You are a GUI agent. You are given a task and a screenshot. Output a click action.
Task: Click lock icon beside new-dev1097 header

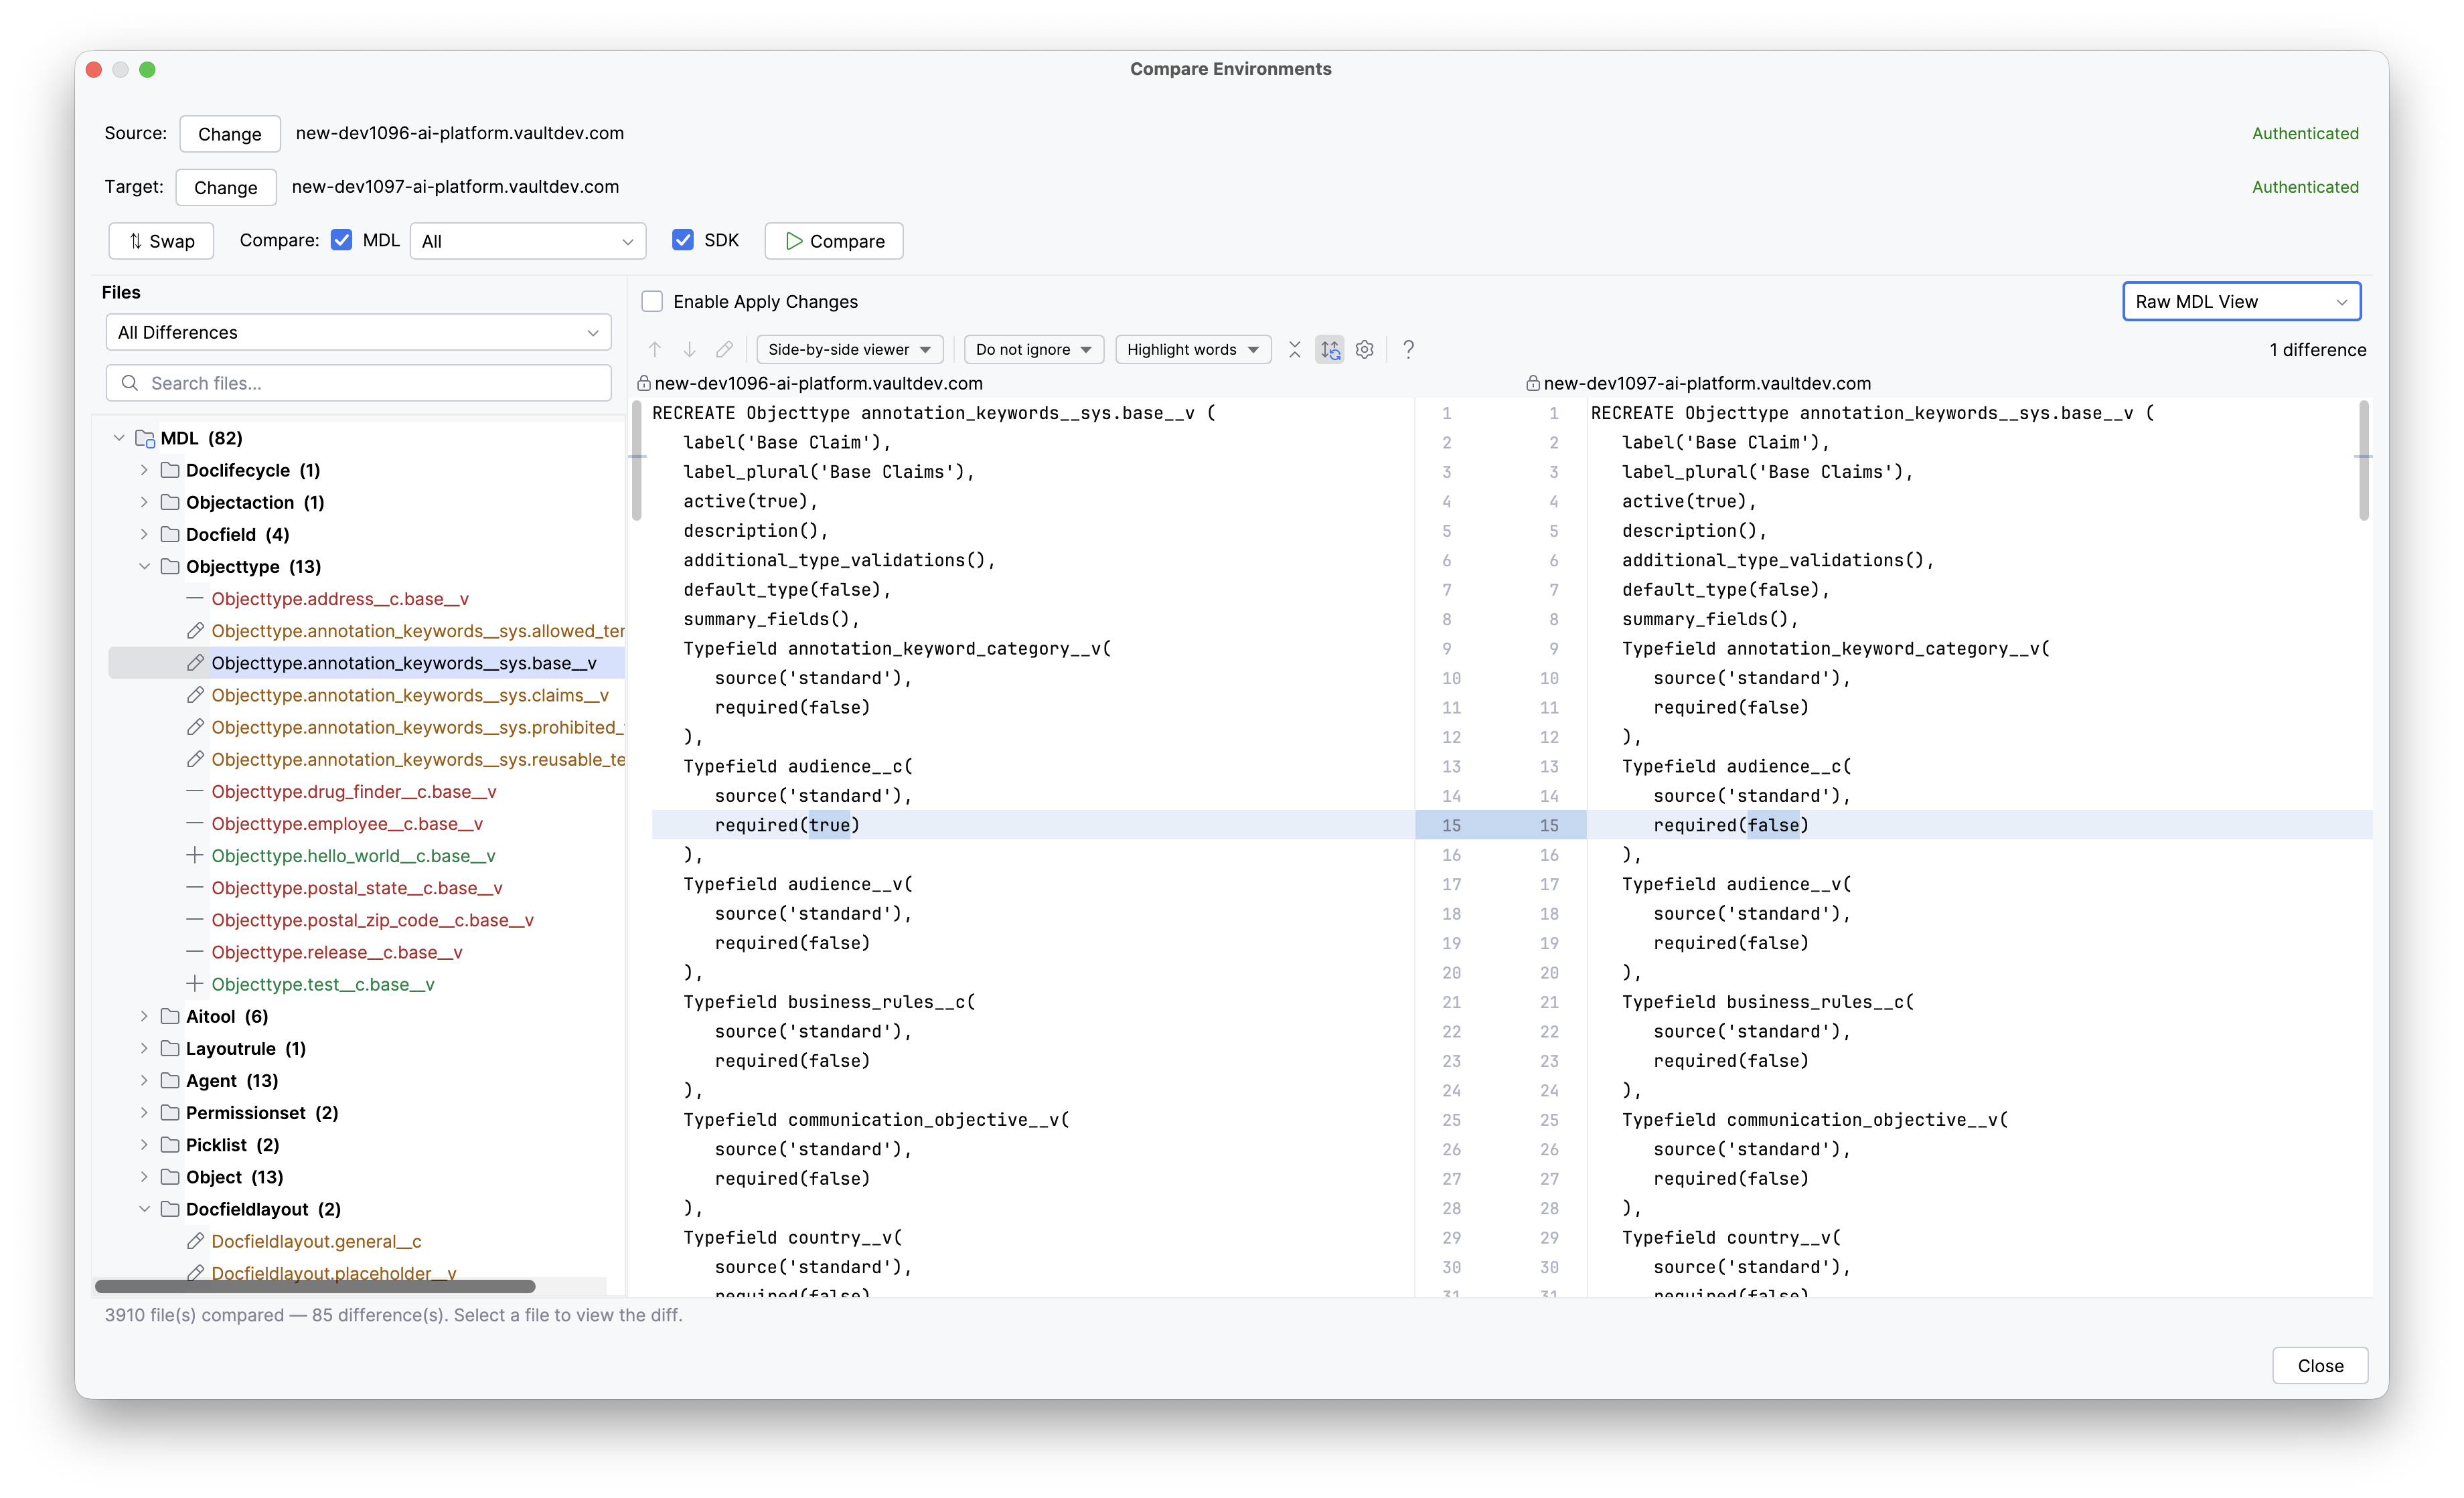click(1532, 383)
